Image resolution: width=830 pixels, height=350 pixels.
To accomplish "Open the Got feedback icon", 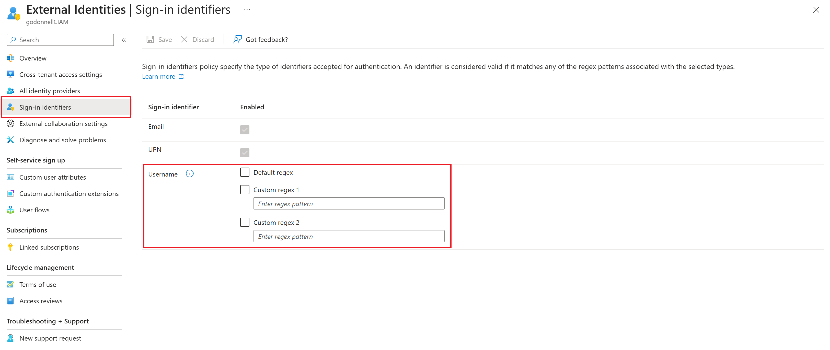I will pos(237,40).
